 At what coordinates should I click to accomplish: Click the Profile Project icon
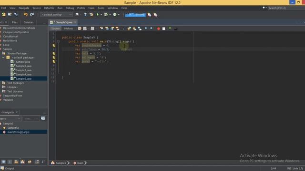click(115, 15)
